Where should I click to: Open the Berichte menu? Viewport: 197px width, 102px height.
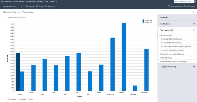22,2
